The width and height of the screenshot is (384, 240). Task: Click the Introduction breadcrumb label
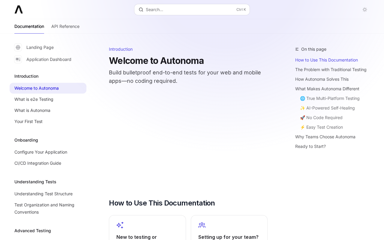(x=121, y=49)
